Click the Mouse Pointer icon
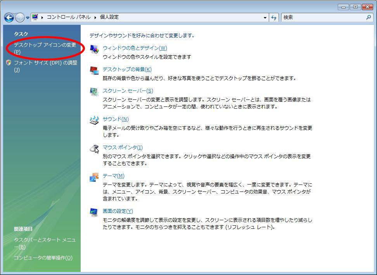Screen dimensions: 377x275 [x=94, y=148]
